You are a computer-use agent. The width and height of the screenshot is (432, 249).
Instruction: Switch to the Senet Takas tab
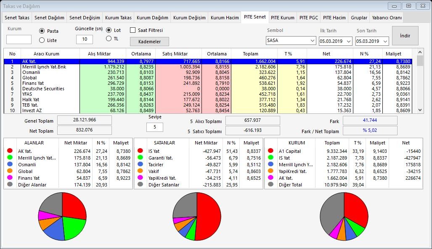pyautogui.click(x=17, y=18)
